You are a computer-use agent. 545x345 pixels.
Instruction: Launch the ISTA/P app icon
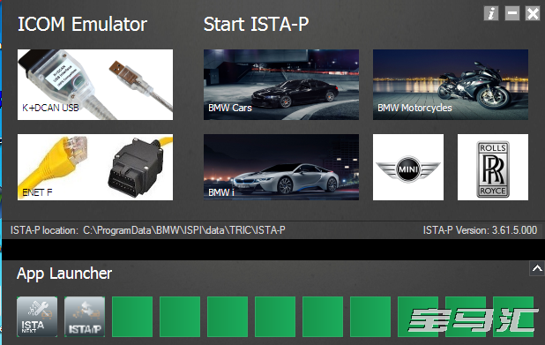click(x=85, y=317)
